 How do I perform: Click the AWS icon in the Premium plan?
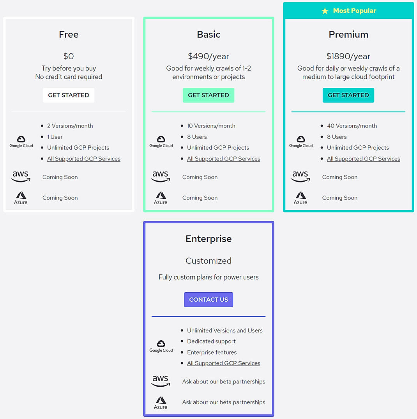300,177
